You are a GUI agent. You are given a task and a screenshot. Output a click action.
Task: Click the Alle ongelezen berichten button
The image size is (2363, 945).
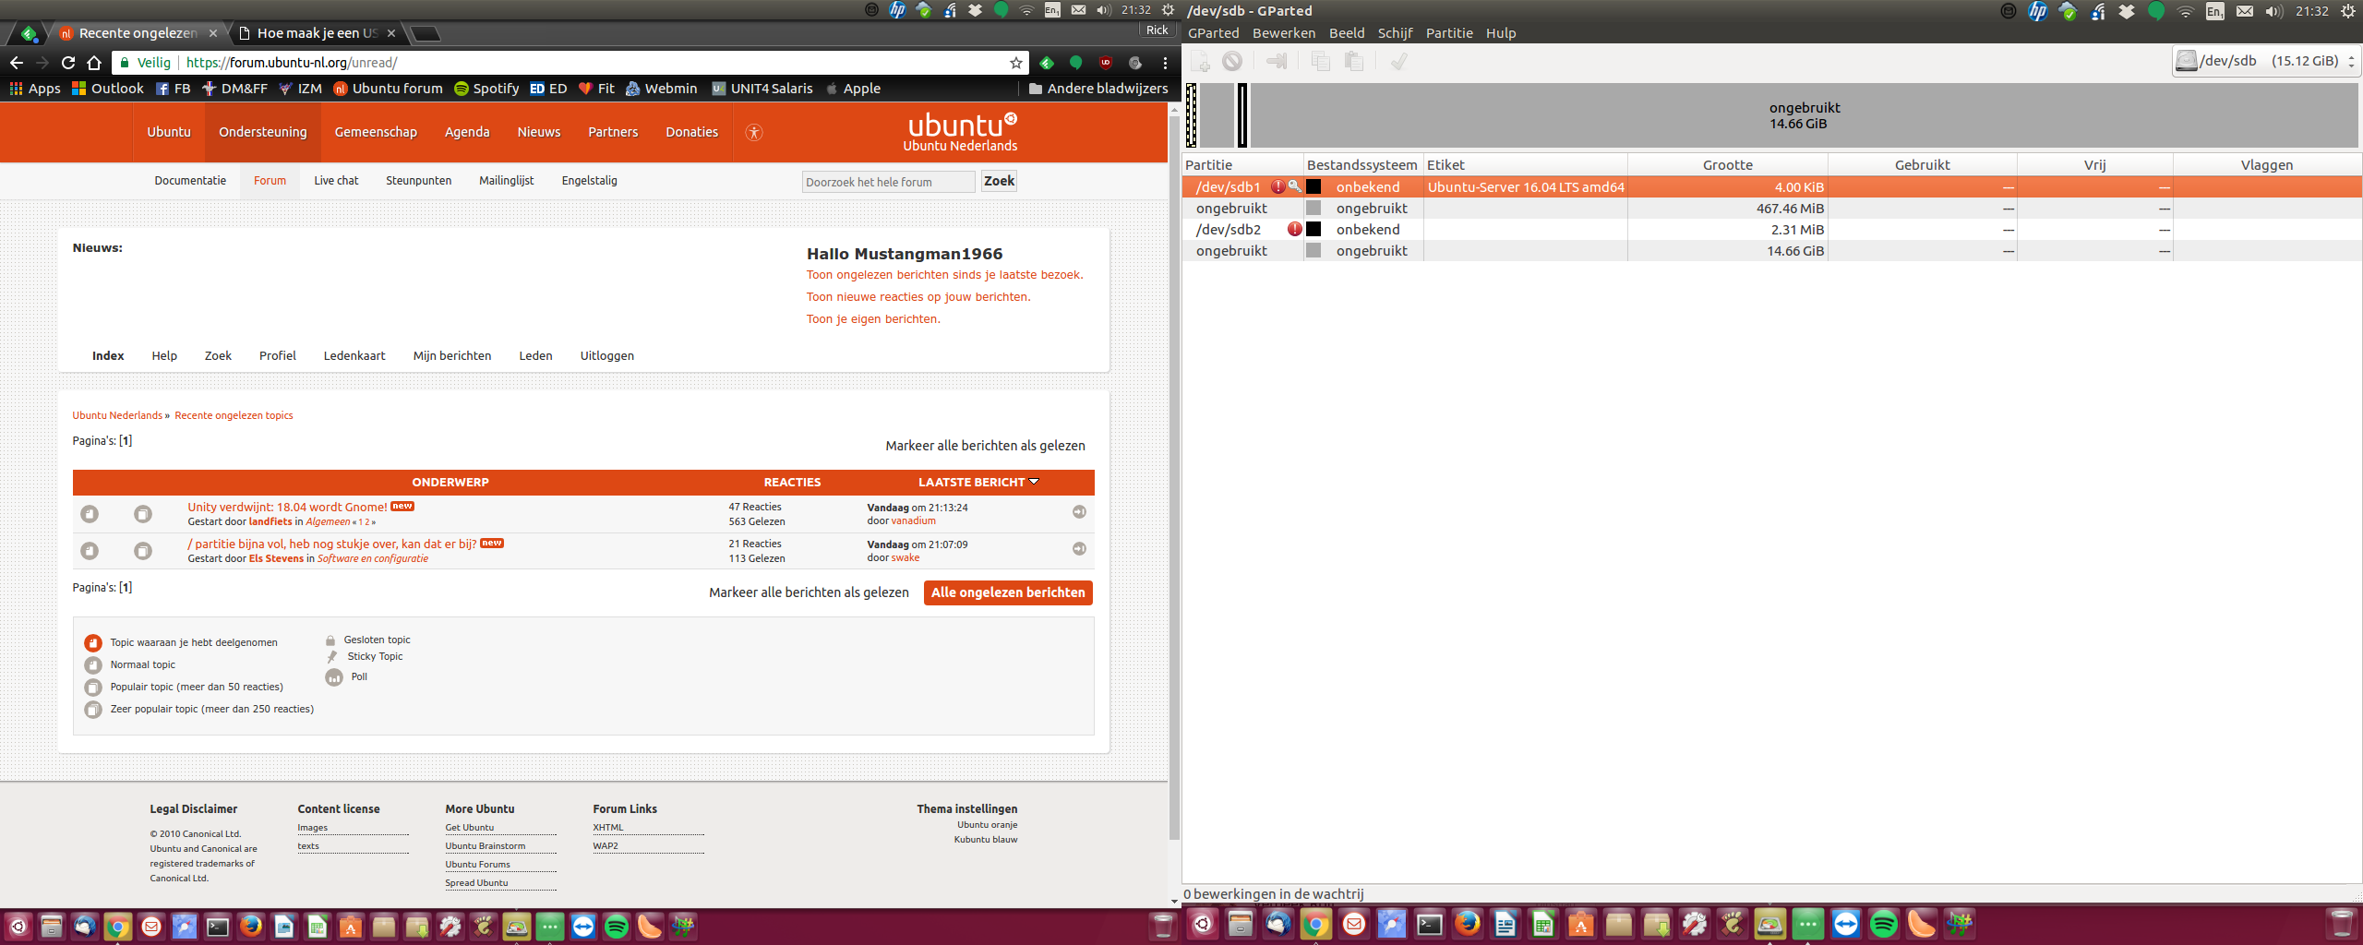coord(1008,592)
